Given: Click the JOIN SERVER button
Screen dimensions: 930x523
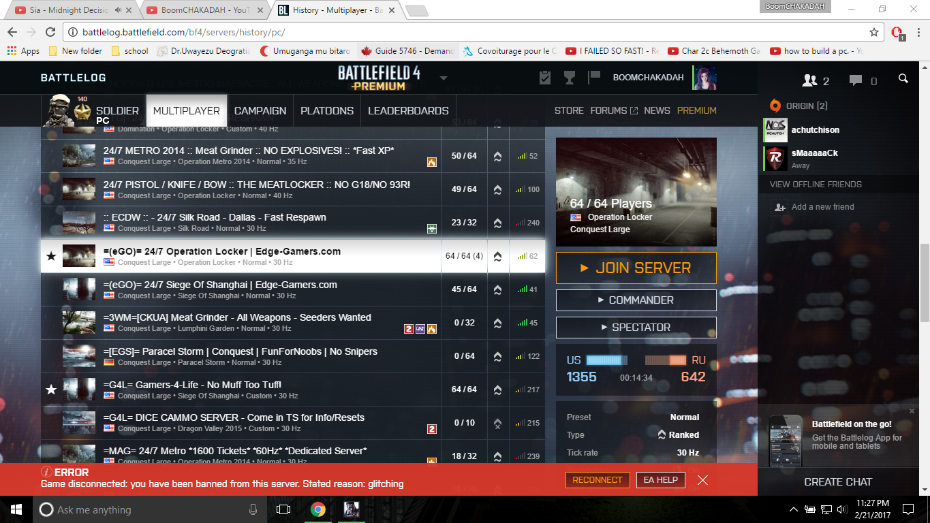Looking at the screenshot, I should (636, 268).
